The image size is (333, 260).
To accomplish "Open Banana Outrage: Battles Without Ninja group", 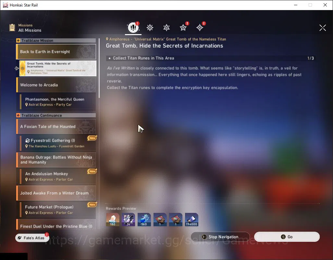I will click(x=56, y=160).
